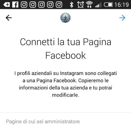Tap the alarm clock status icon

click(80, 5)
